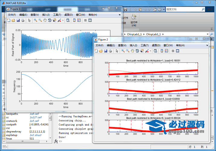Image resolution: width=216 pixels, height=151 pixels.
Task: Select Edit Plot arrow in Figure 2
Action: pos(117,51)
